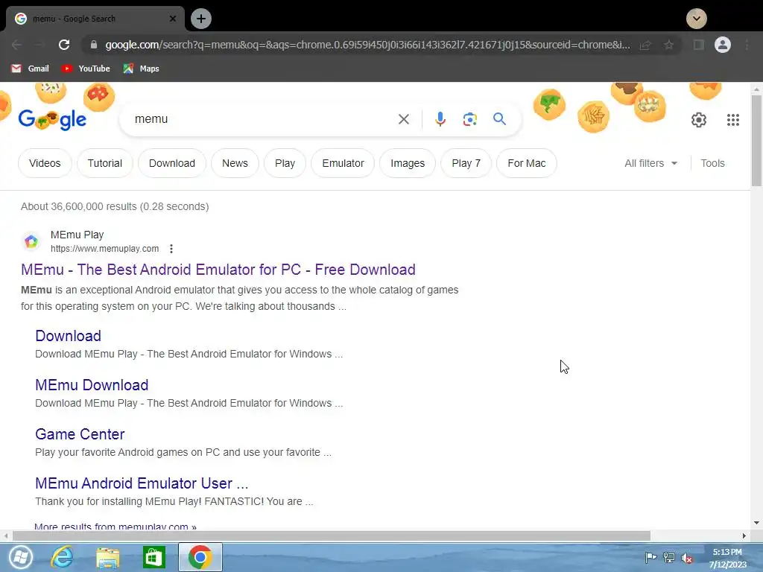Open the tab search dropdown arrow in title bar
Viewport: 763px width, 572px height.
click(x=697, y=19)
